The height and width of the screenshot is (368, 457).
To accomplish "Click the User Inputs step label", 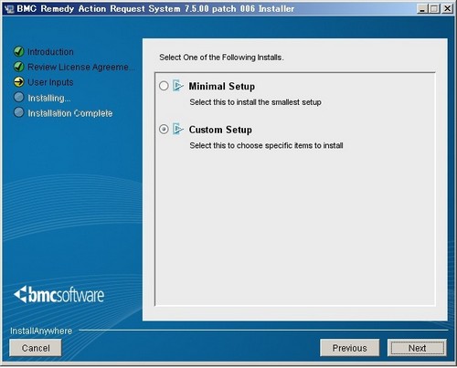I will (50, 82).
